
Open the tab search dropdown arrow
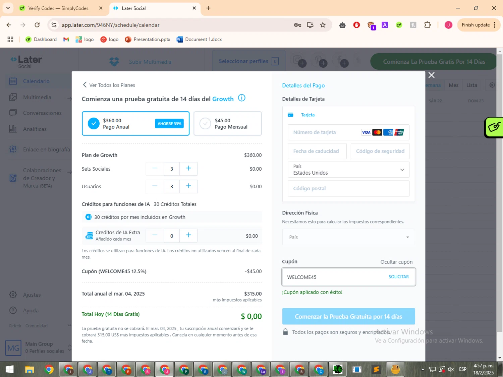pyautogui.click(x=8, y=8)
